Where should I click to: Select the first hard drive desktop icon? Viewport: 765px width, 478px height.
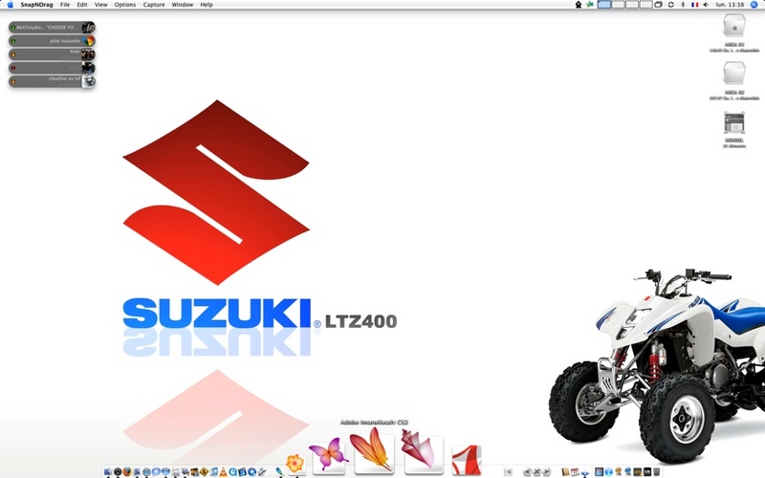click(x=734, y=26)
